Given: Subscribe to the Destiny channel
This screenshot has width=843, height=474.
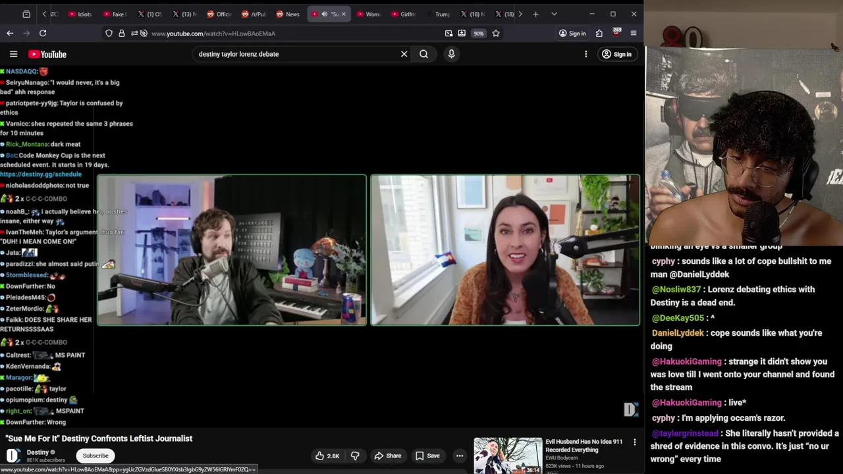Looking at the screenshot, I should pyautogui.click(x=95, y=456).
